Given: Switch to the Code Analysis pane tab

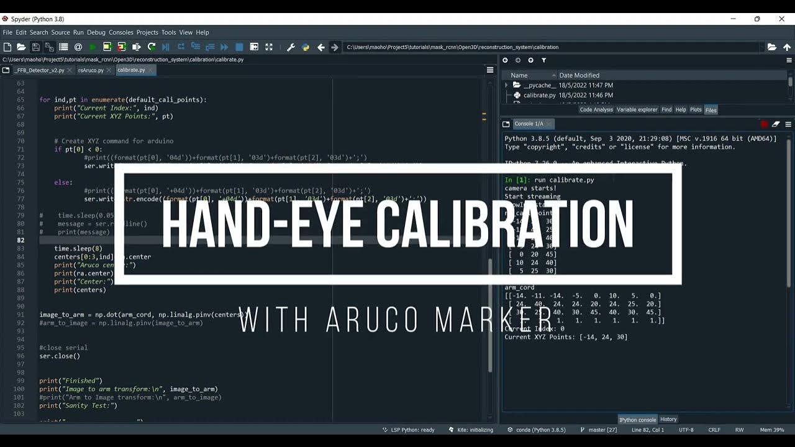Looking at the screenshot, I should 596,110.
